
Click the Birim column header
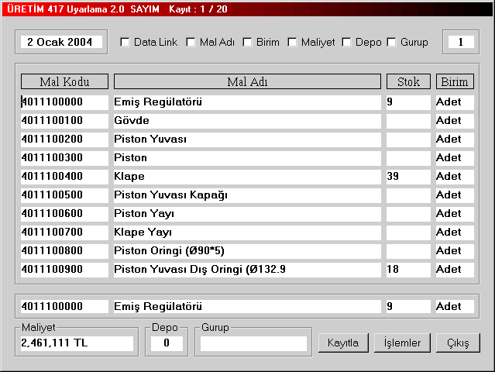455,81
